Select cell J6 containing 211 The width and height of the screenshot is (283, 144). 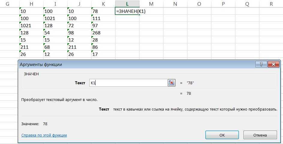click(x=79, y=47)
